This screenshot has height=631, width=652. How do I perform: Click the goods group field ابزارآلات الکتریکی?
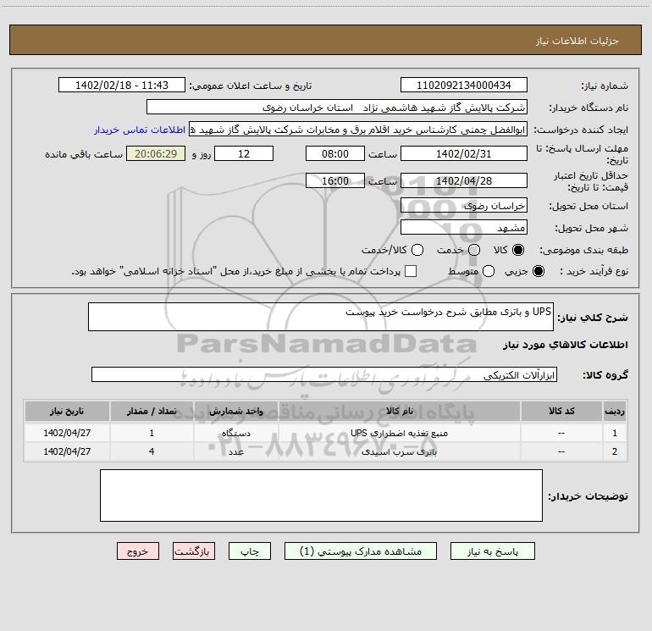[x=324, y=374]
